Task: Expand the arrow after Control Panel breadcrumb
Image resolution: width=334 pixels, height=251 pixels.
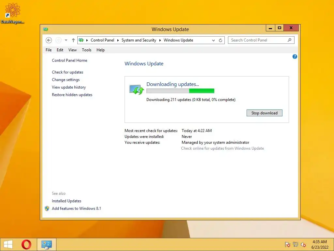Action: pos(118,40)
